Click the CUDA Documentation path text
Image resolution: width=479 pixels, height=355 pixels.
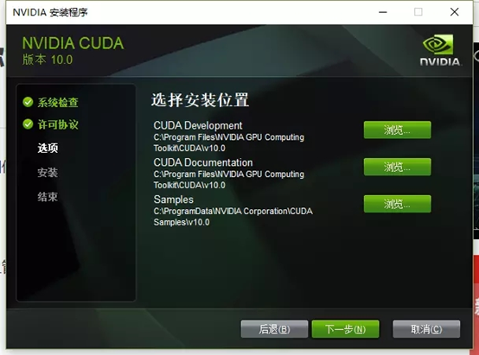pyautogui.click(x=229, y=180)
